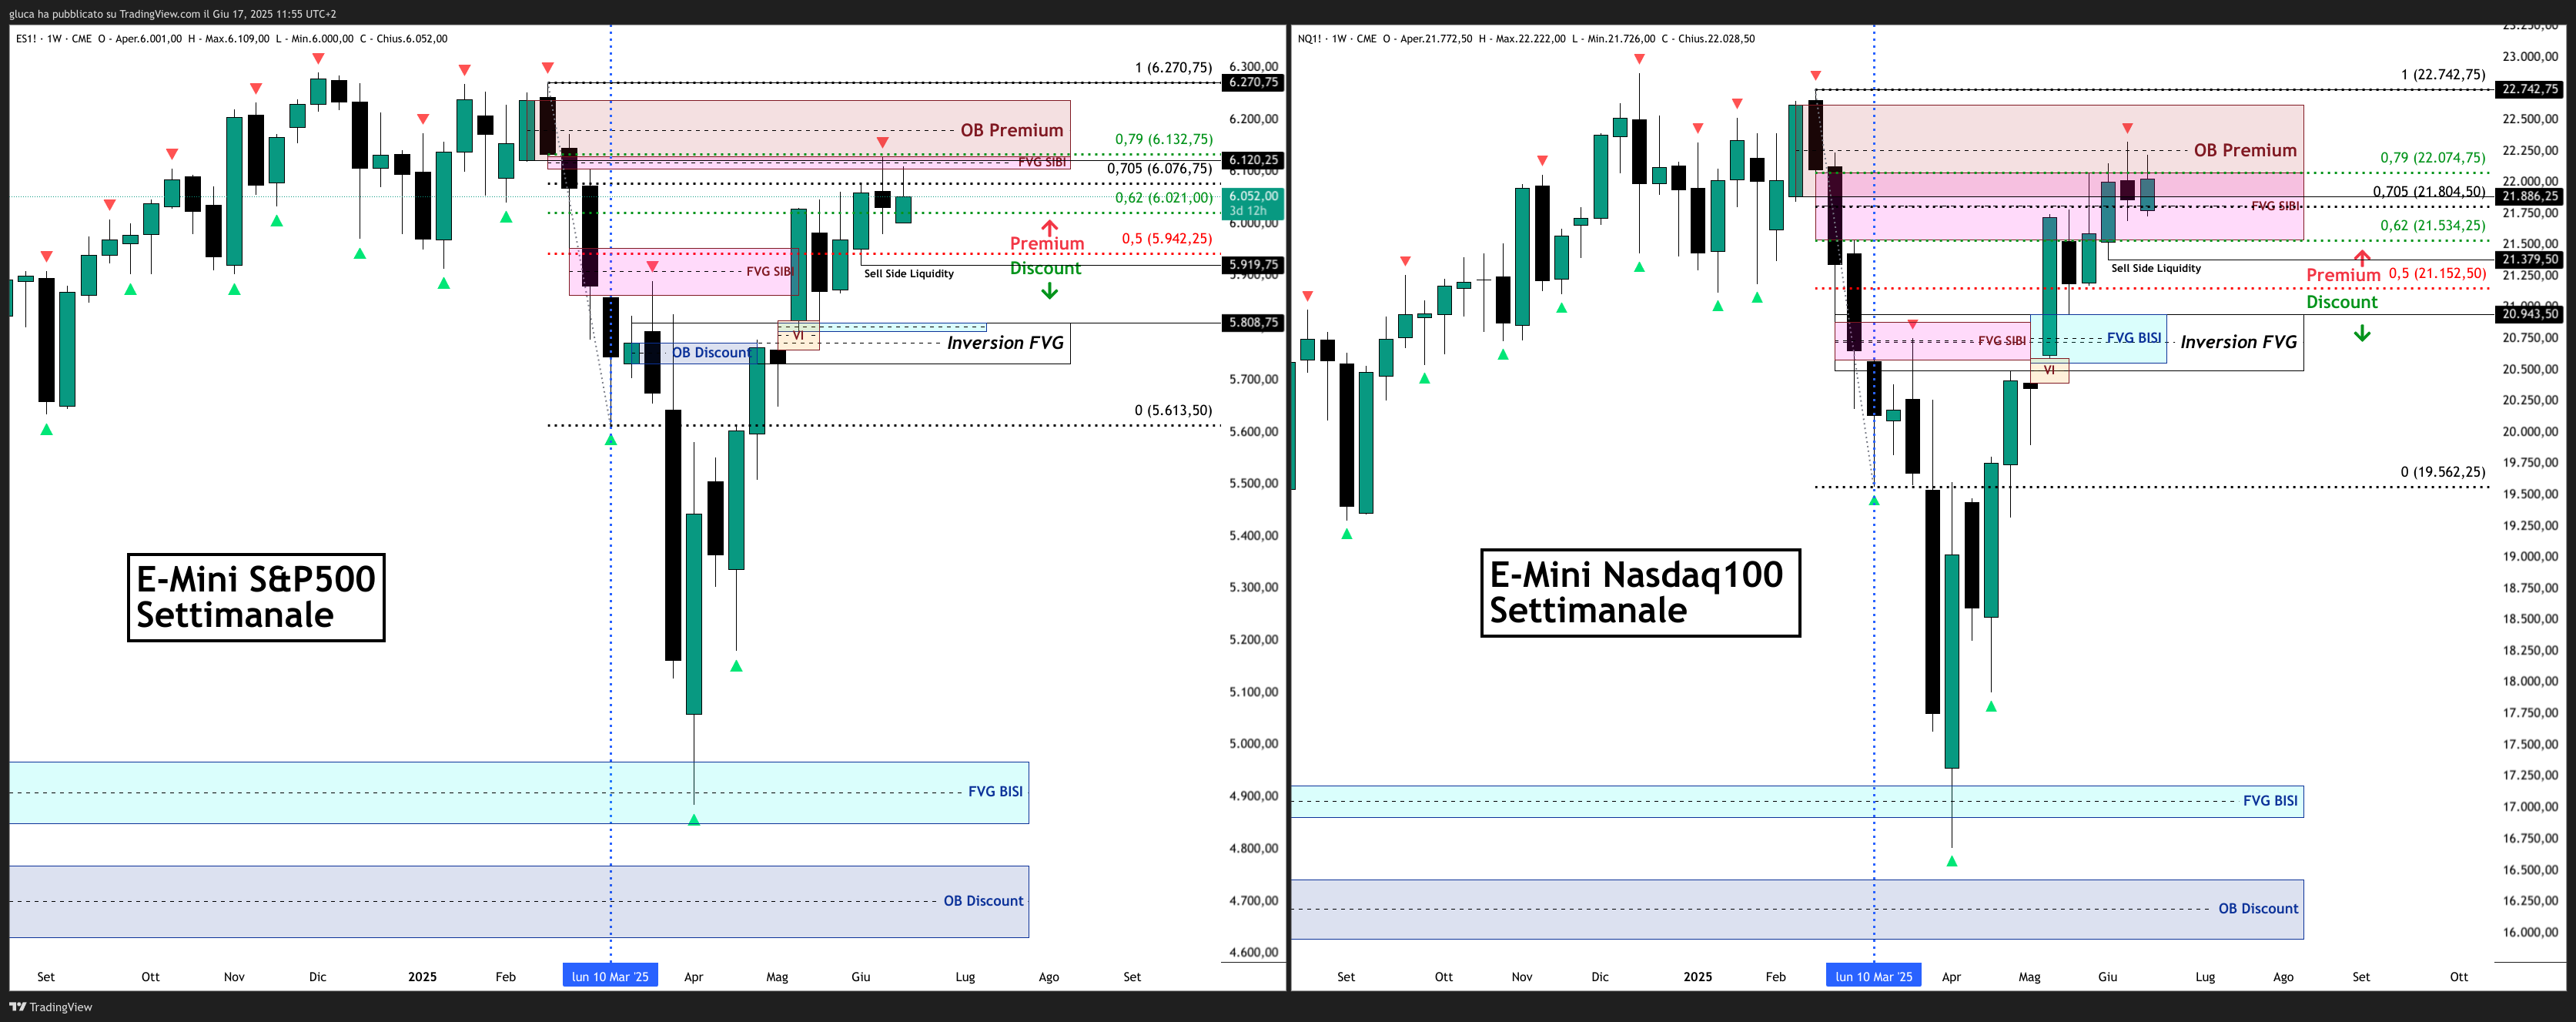The image size is (2576, 1022).
Task: Click the FVG BISI label in the Nasdaq100 lower cyan zone
Action: click(x=2270, y=801)
